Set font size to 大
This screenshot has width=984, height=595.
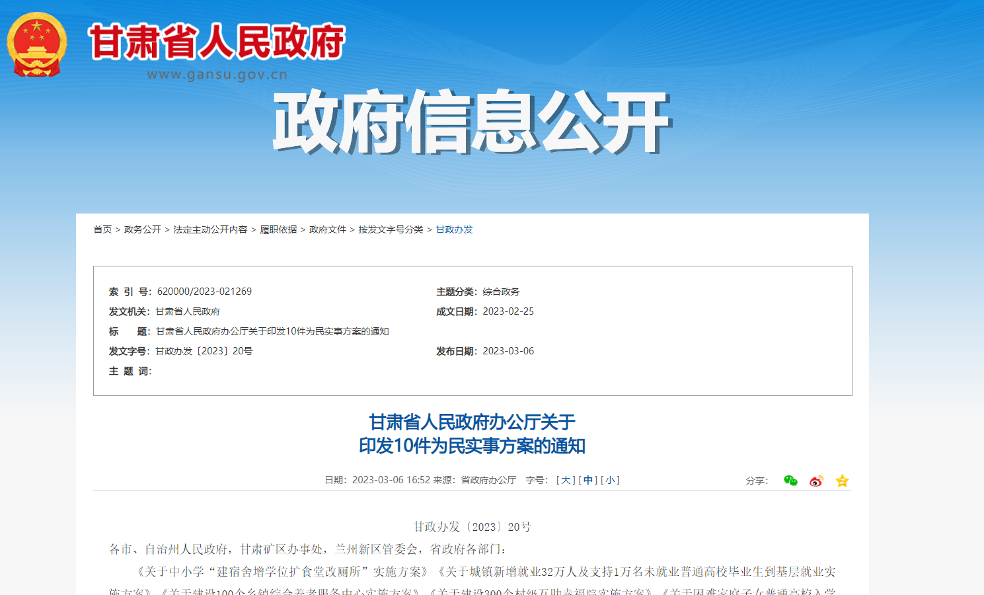coord(566,480)
